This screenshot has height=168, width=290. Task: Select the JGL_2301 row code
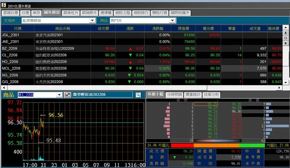(11, 35)
